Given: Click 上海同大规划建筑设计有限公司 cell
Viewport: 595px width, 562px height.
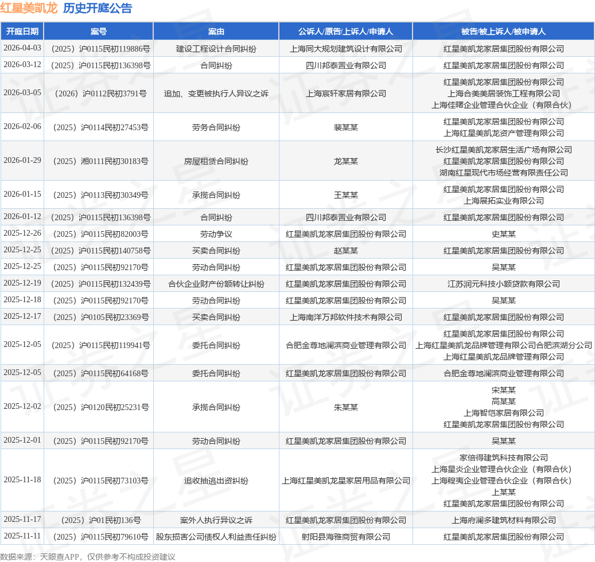Looking at the screenshot, I should [345, 49].
